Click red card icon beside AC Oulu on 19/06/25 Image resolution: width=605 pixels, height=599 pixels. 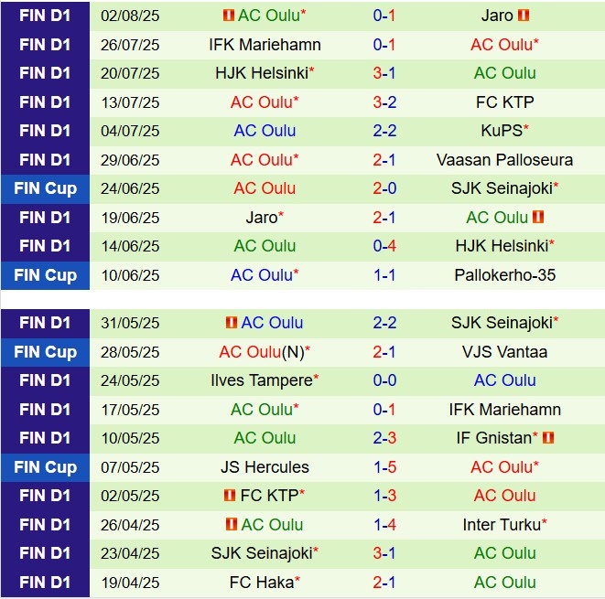click(538, 218)
